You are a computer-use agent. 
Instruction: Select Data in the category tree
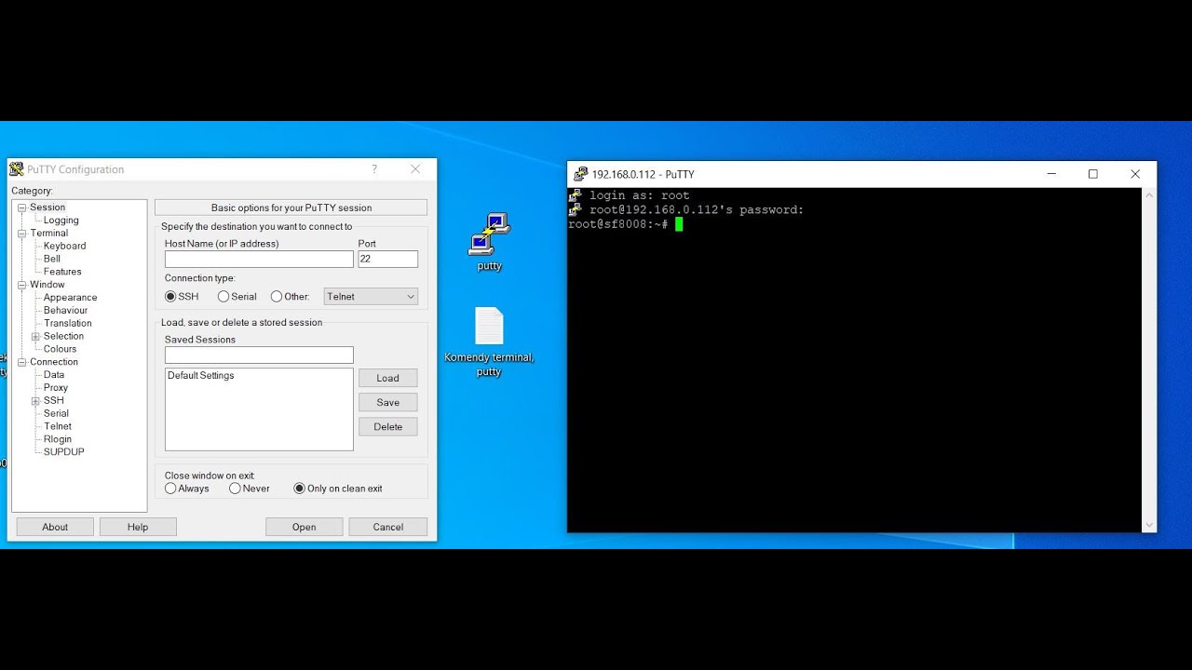54,375
